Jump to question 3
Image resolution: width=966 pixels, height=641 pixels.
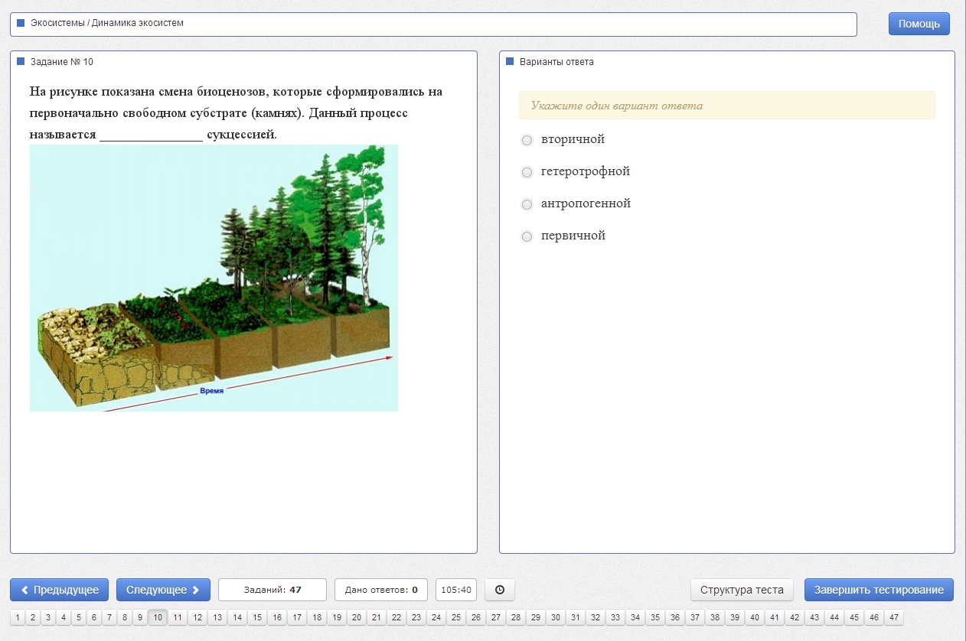tap(48, 617)
